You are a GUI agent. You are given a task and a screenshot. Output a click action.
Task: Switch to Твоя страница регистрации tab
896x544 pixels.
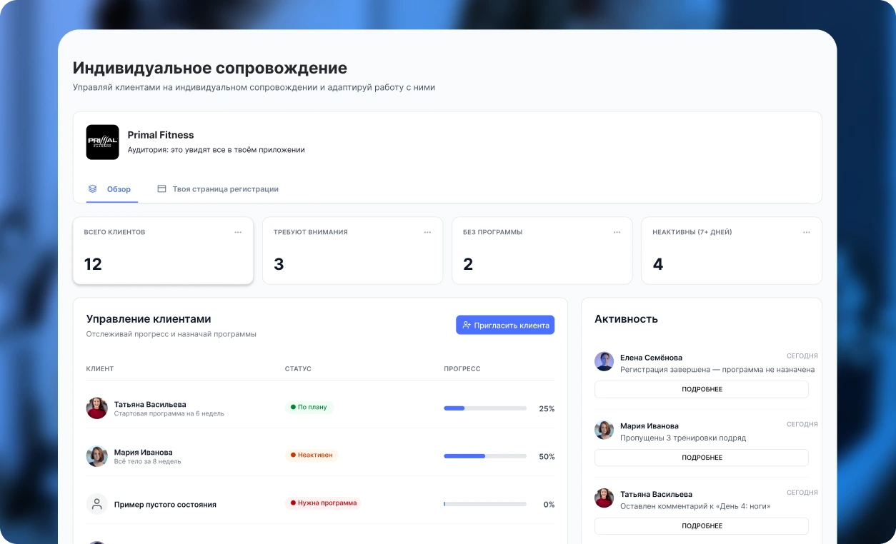[218, 189]
